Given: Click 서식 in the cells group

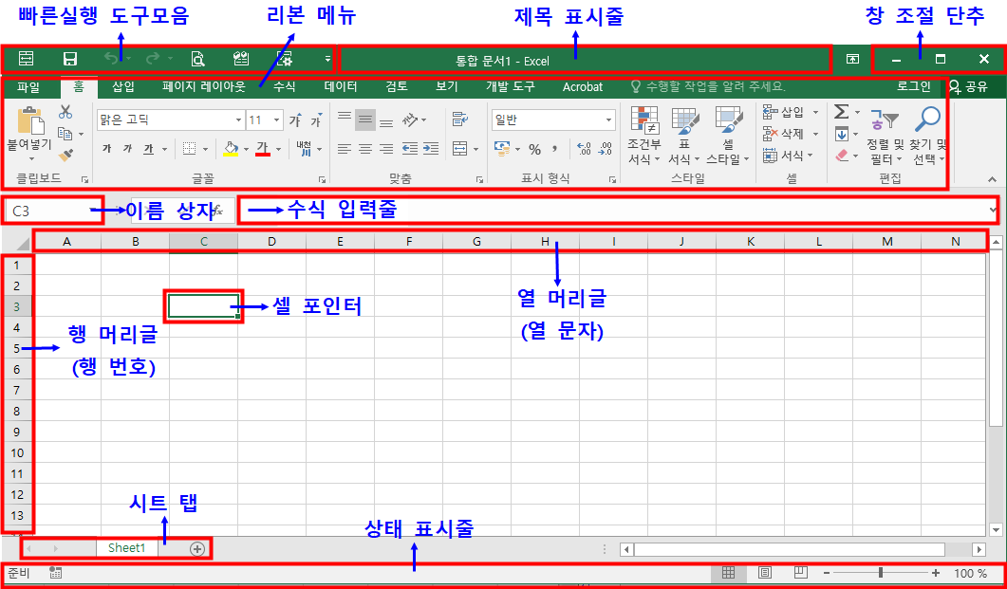Looking at the screenshot, I should tap(788, 156).
